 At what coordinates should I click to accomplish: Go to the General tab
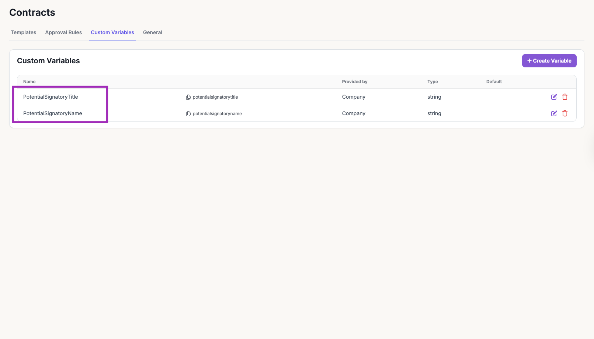[x=153, y=32]
